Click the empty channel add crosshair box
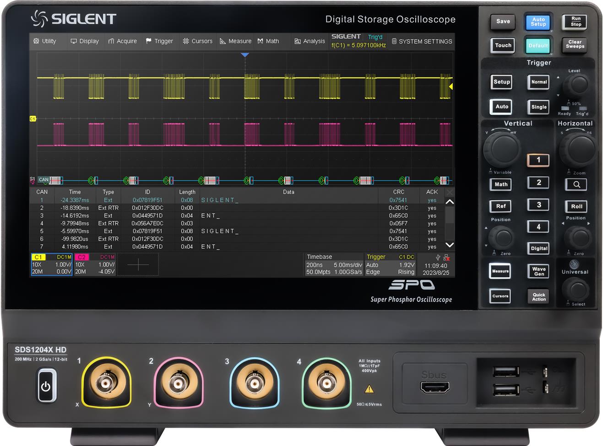 [x=138, y=264]
